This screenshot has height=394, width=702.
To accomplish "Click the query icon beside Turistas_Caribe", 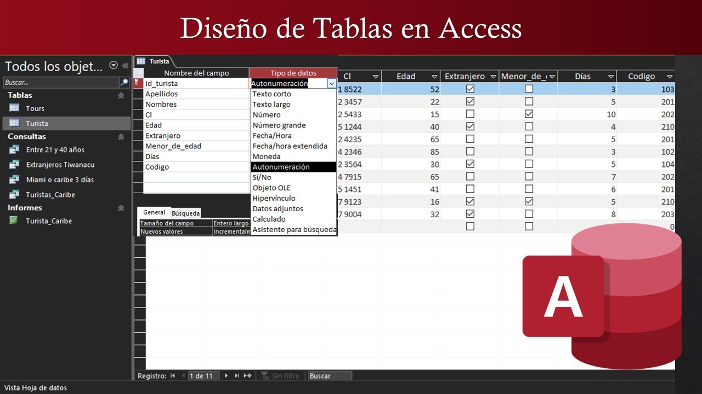I will pyautogui.click(x=14, y=195).
